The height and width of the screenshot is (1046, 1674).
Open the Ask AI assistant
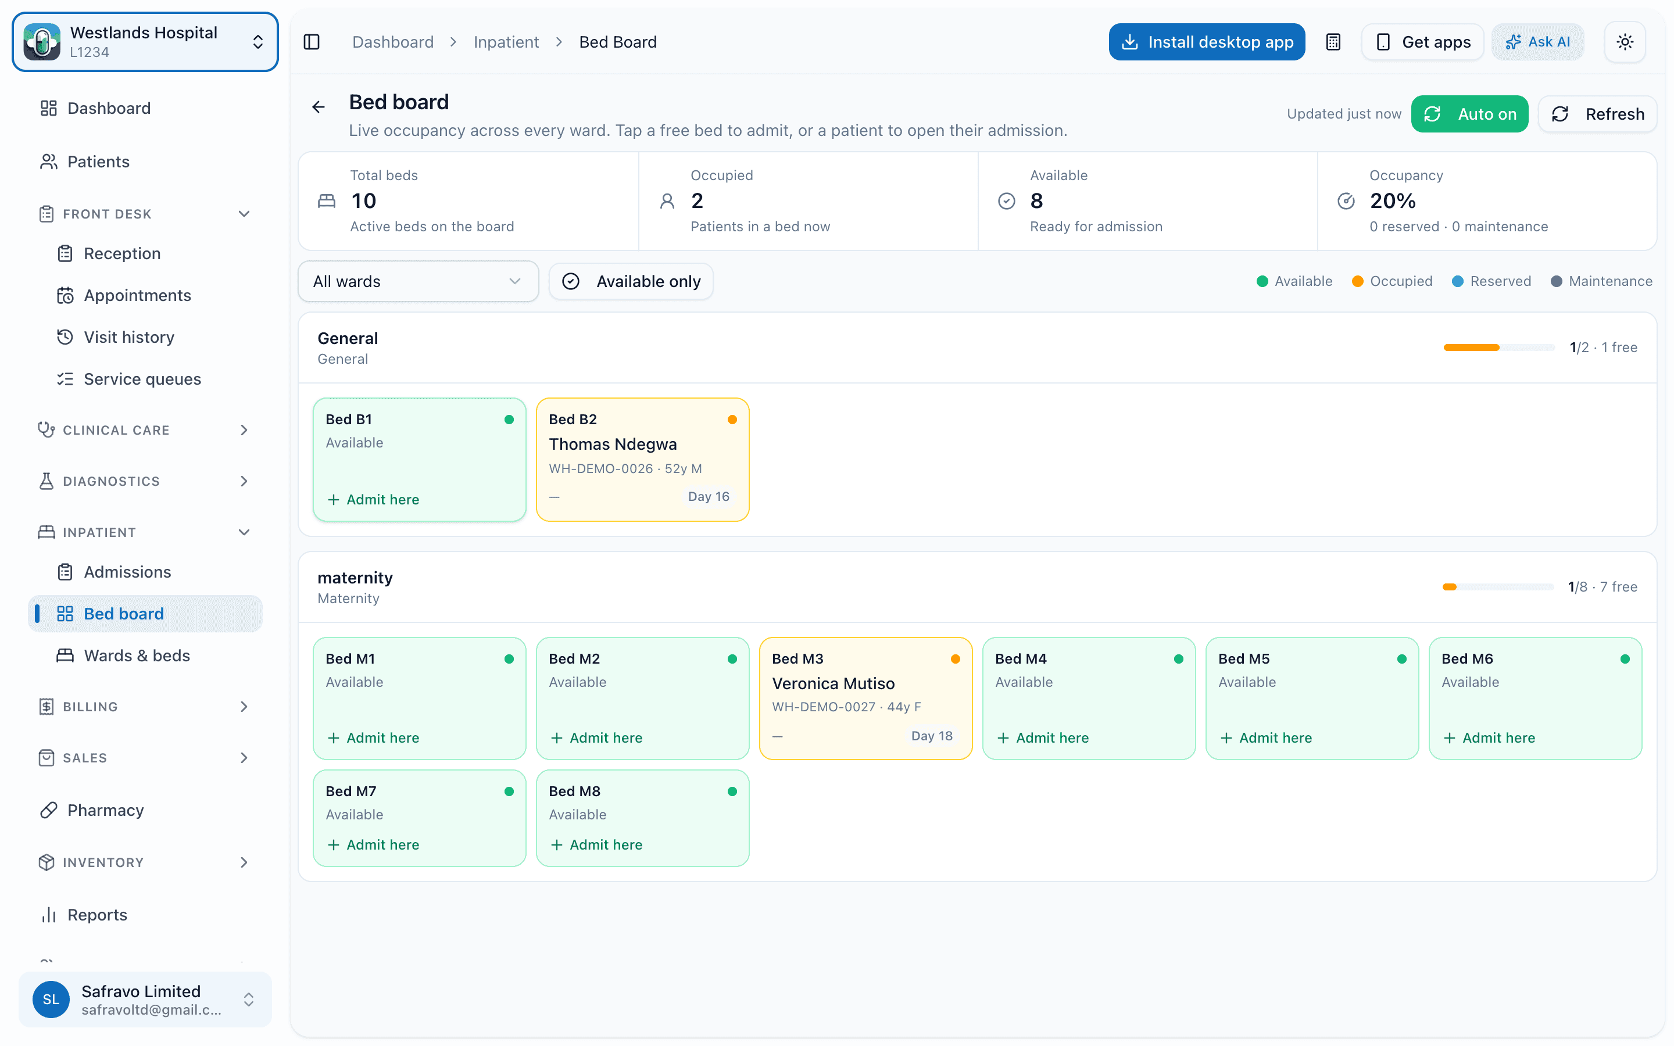(1538, 42)
